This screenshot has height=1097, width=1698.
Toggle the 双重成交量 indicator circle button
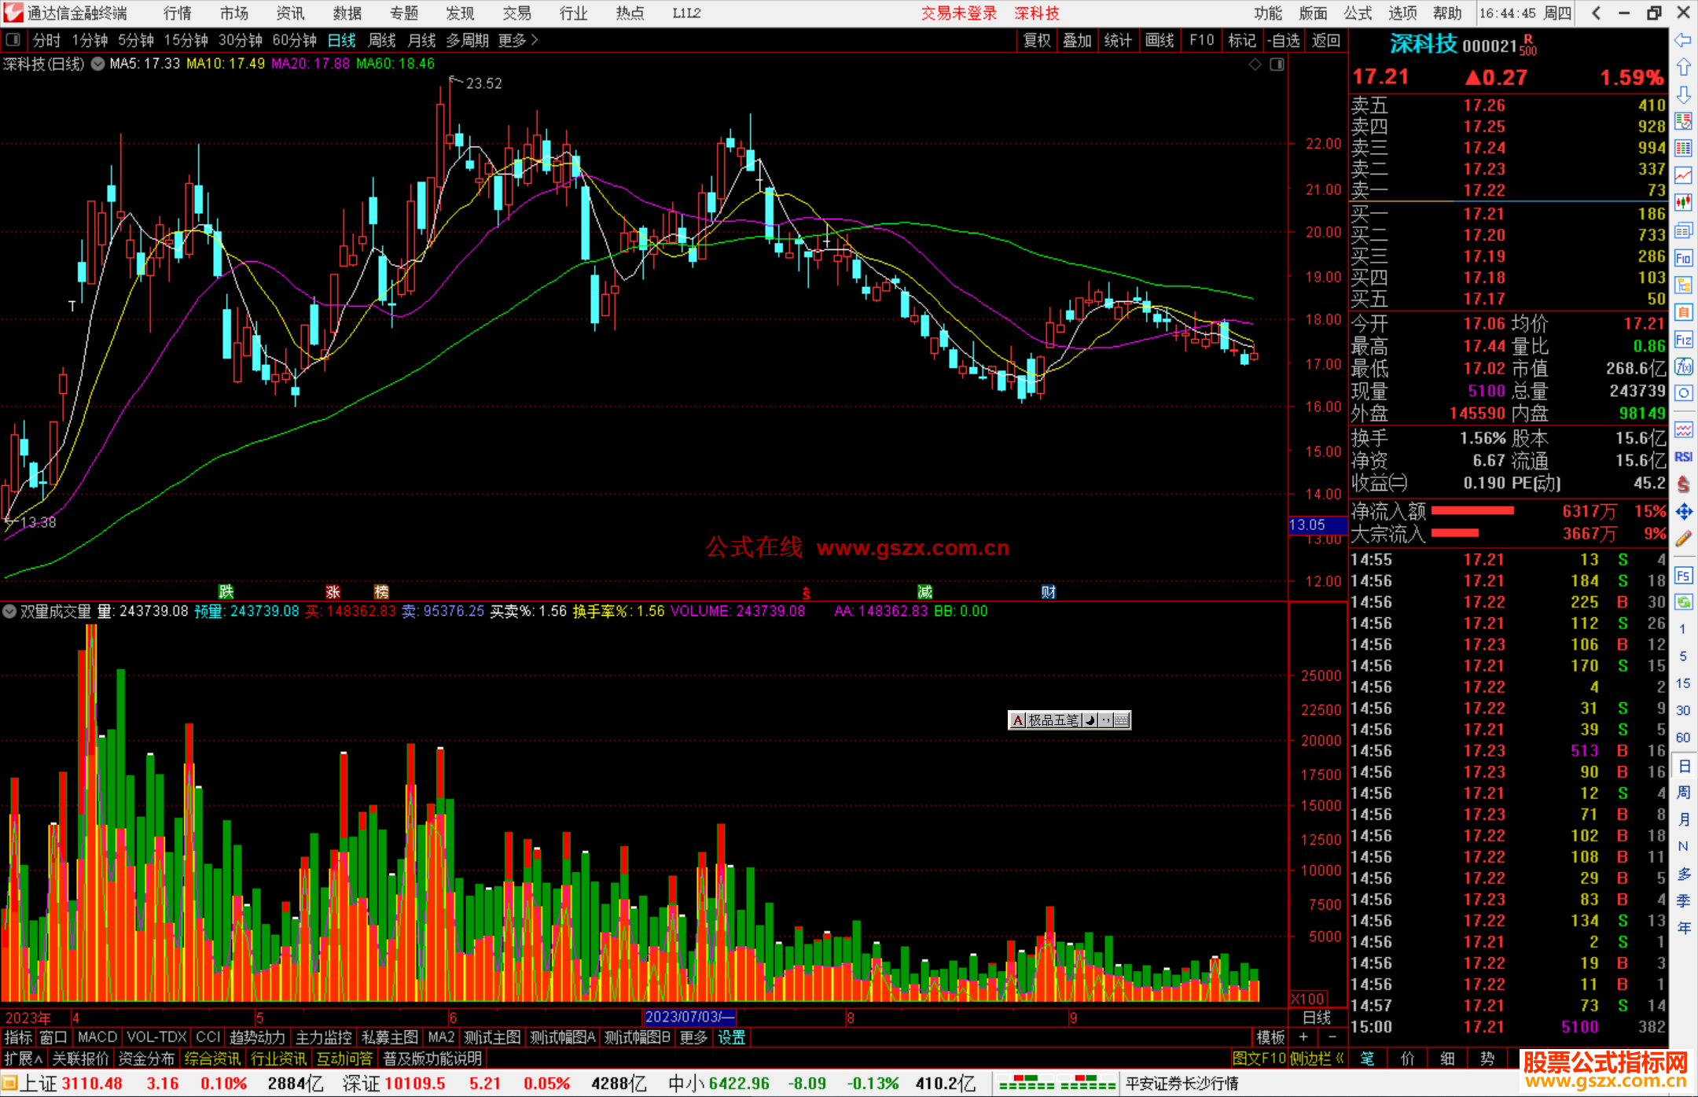[9, 611]
